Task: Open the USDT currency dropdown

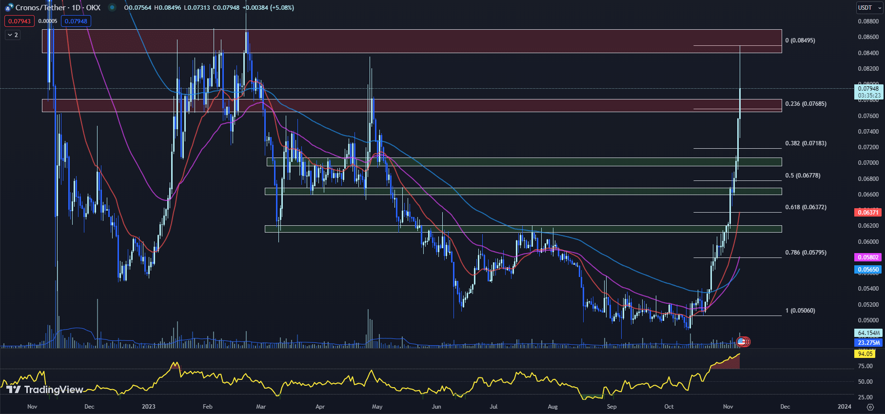Action: pos(869,8)
